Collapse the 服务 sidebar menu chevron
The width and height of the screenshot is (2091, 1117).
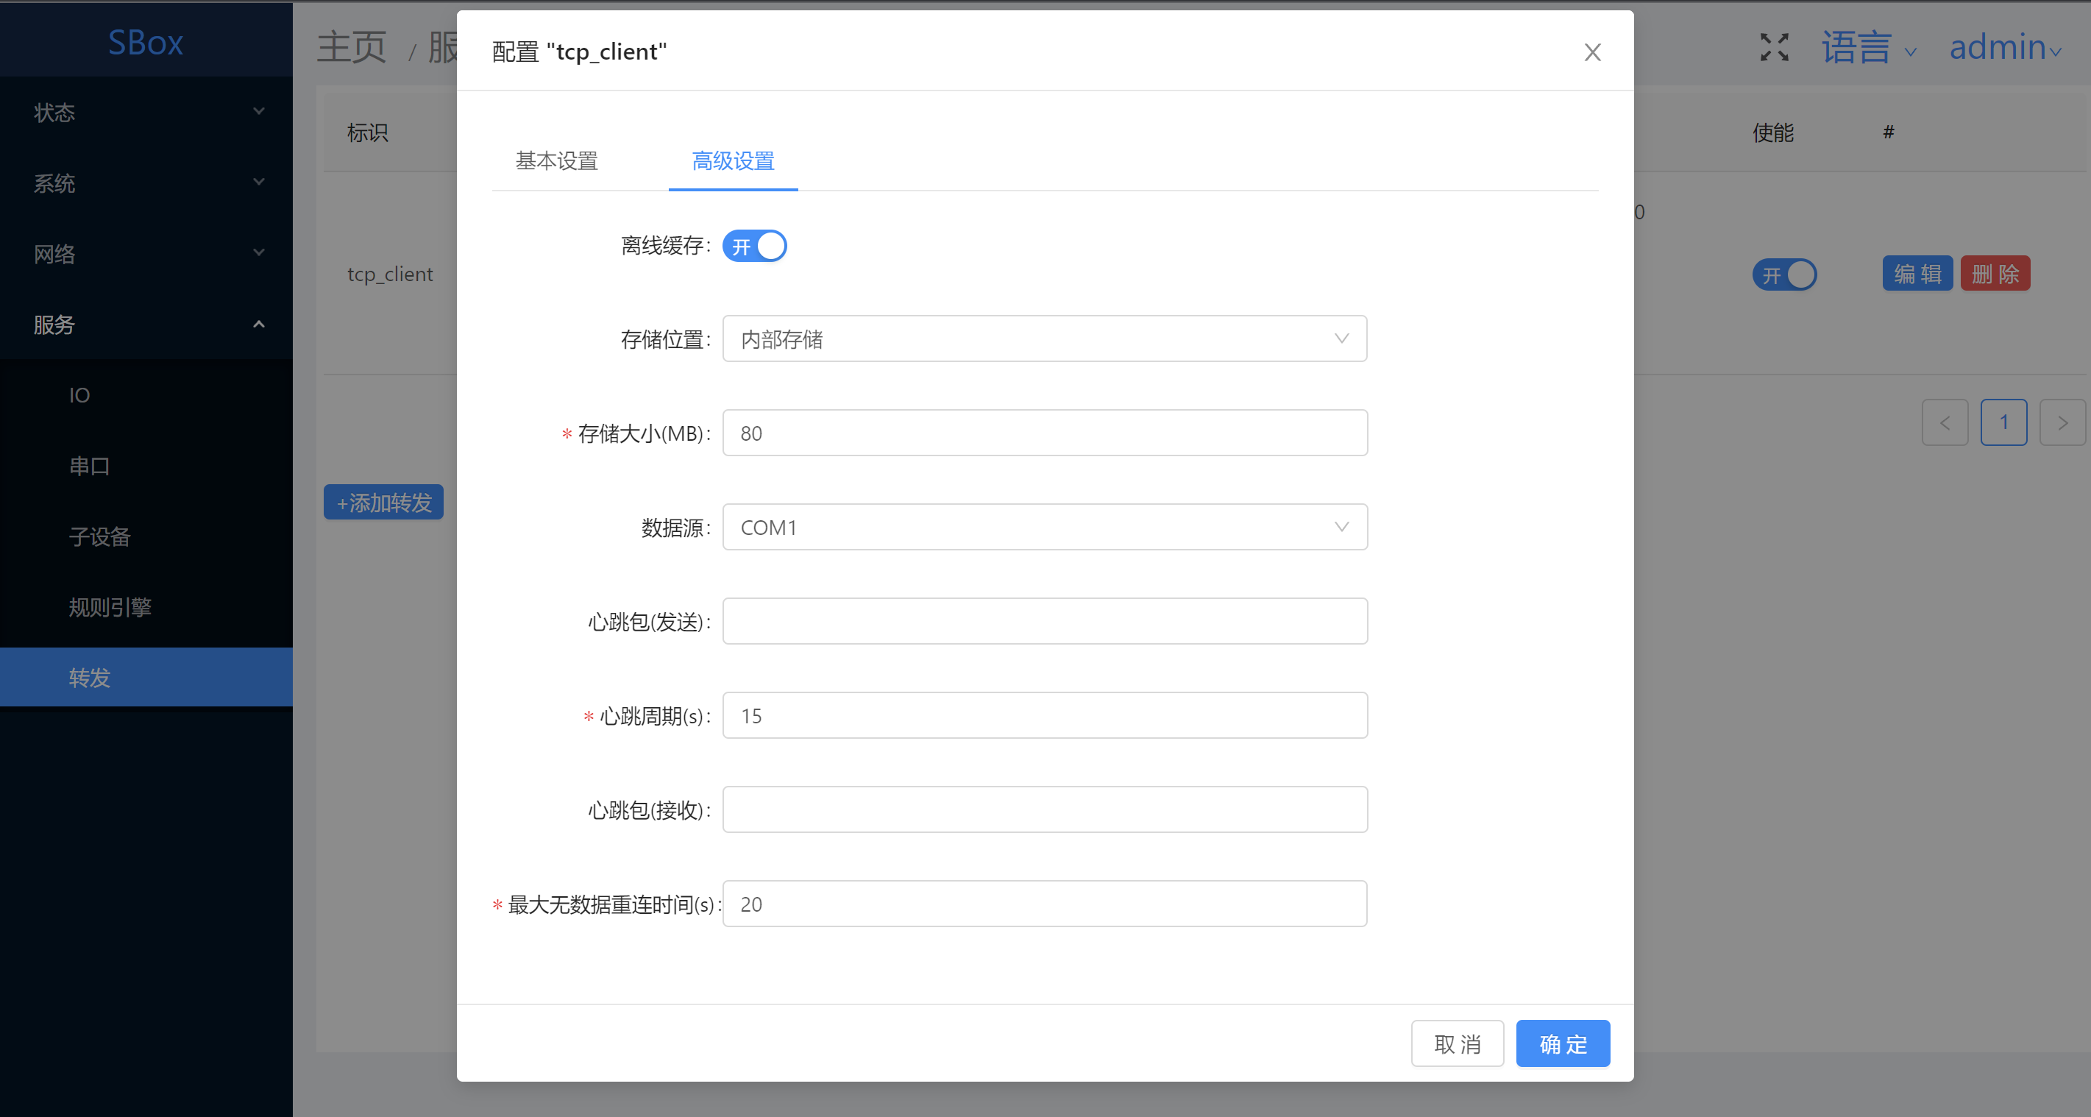tap(259, 324)
